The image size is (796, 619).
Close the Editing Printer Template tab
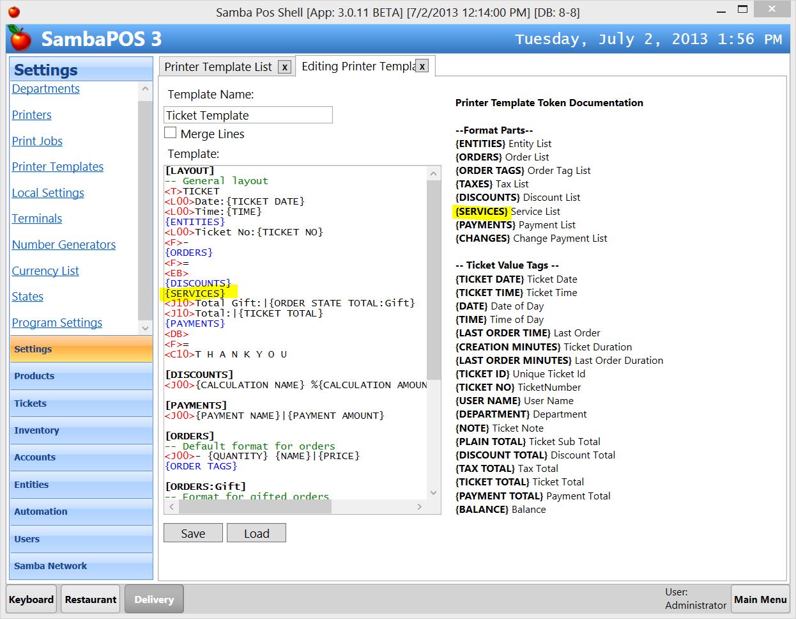pyautogui.click(x=421, y=66)
